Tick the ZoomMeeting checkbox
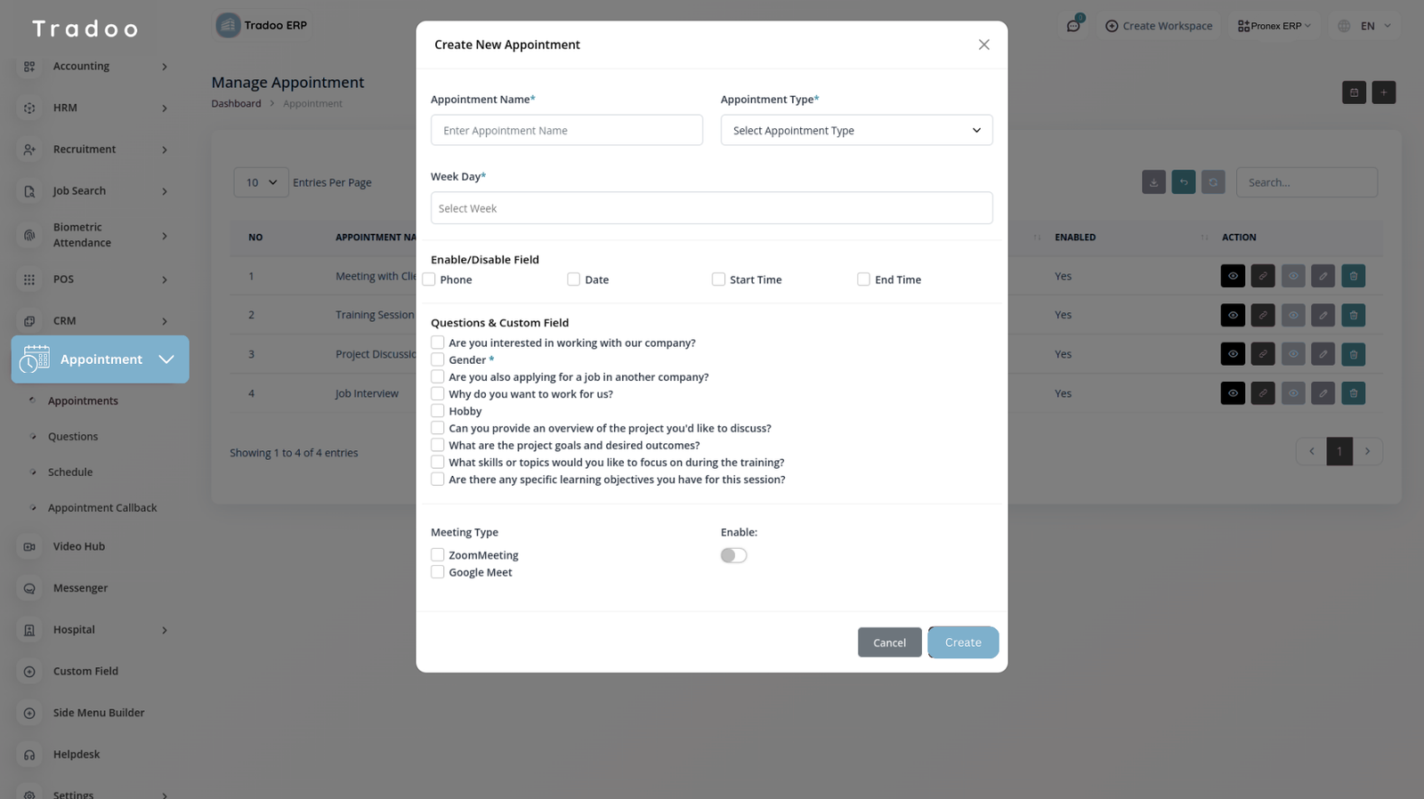 [438, 555]
